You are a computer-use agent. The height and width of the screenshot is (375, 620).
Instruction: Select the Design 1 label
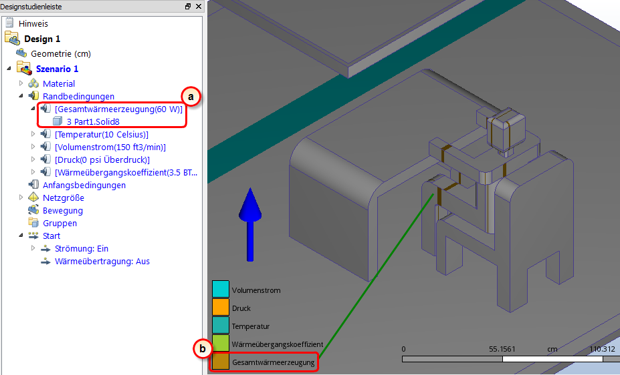coord(42,39)
